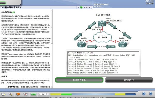This screenshot has height=98, width=155.
Task: Click the 'Invalid Unnumbered info 0' line
Action: click(x=82, y=60)
